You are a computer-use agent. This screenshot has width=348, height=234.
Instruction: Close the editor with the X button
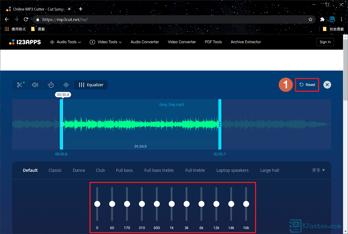point(327,84)
